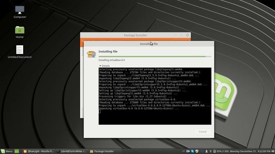Screen dimensions: 275x154
Task: Switch to BlueLight Mozilla Firefox taskbar window
Action: 39,151
